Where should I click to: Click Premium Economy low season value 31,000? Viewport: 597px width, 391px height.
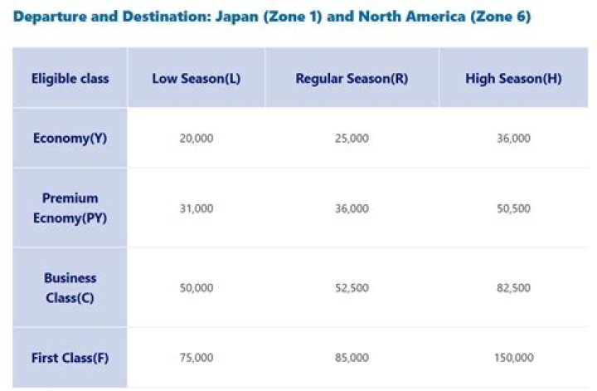point(197,208)
